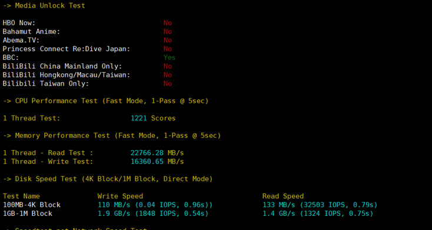432x230 pixels.
Task: Select the 'Bahamut Anime:' label
Action: [31, 32]
